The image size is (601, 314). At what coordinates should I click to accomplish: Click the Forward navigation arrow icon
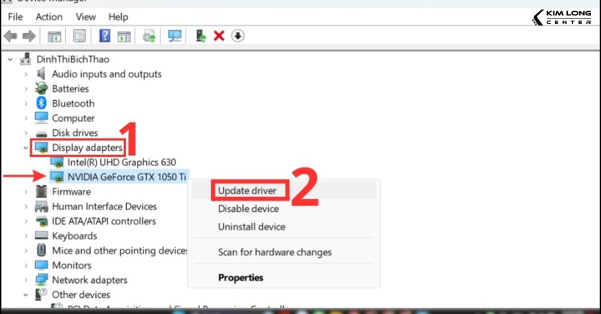29,35
